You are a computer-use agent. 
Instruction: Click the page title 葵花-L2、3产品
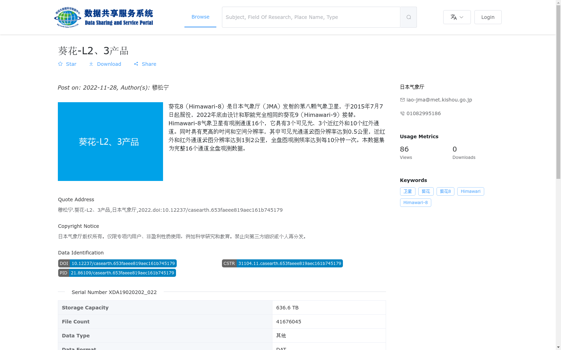[93, 51]
